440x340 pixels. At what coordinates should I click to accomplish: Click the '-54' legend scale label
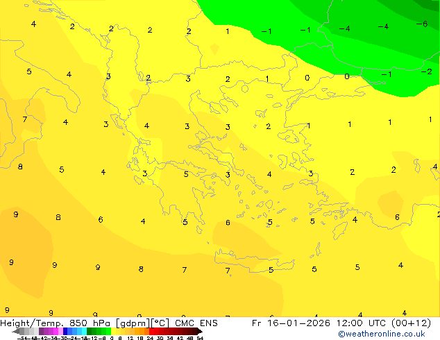(x=23, y=338)
